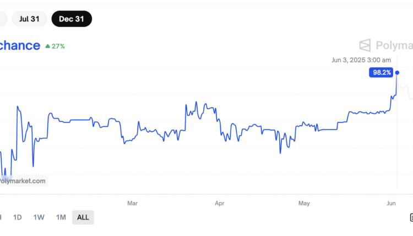This screenshot has width=413, height=236.
Task: Click the Polymarket logo icon
Action: [x=365, y=45]
